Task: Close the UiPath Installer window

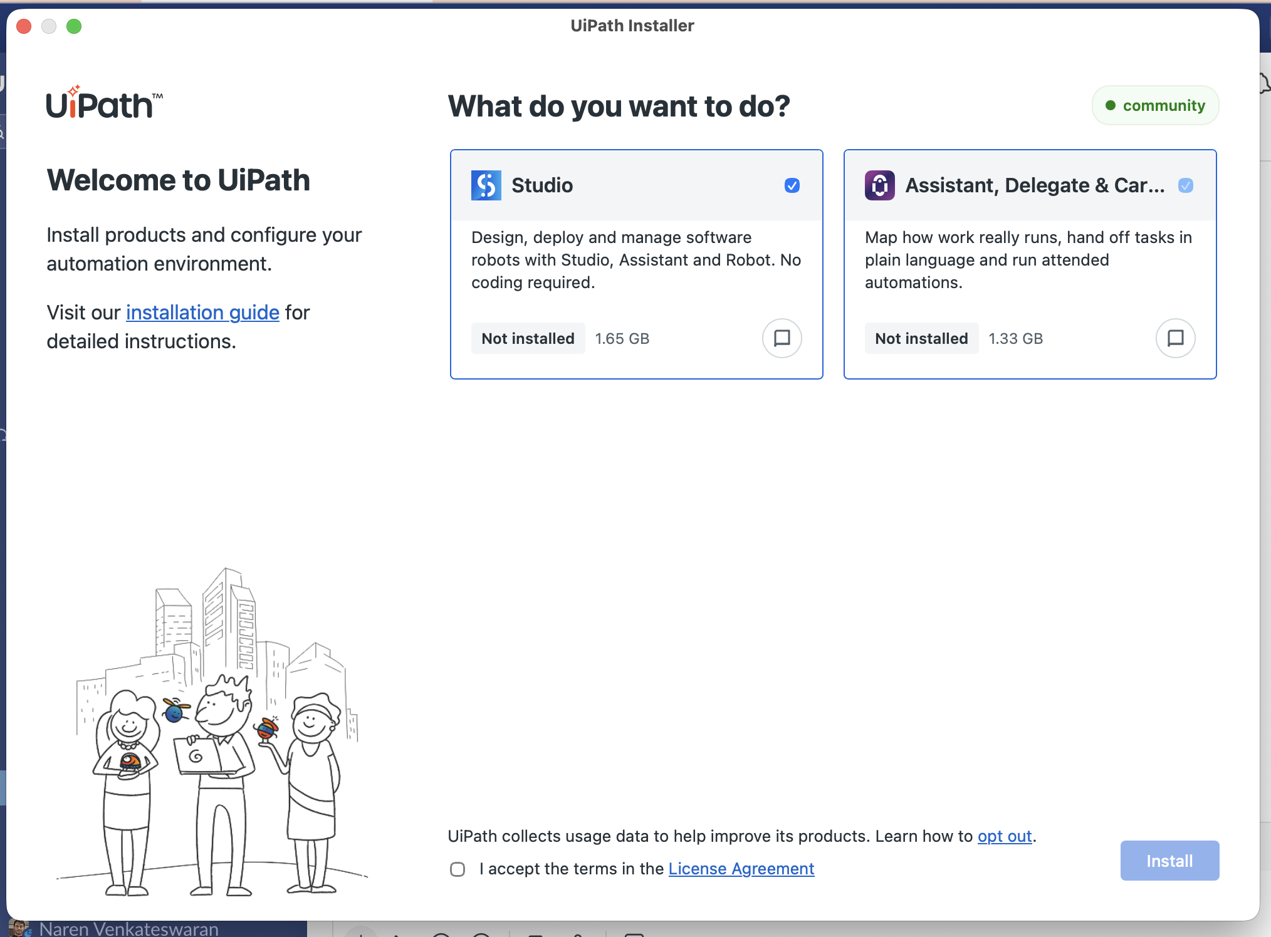Action: pos(24,26)
